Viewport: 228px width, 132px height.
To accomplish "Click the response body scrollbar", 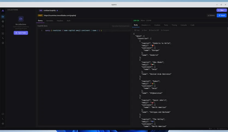I will click(x=227, y=28).
